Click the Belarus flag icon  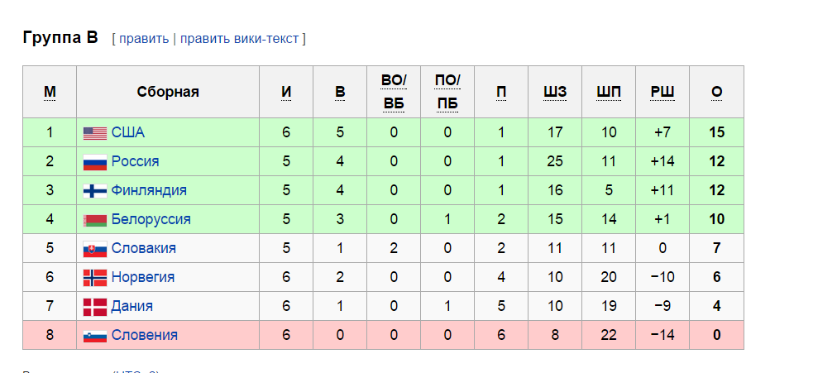click(x=95, y=220)
